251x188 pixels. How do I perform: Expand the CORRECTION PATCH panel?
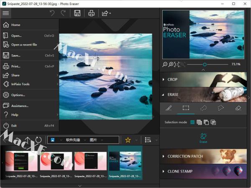point(203,156)
